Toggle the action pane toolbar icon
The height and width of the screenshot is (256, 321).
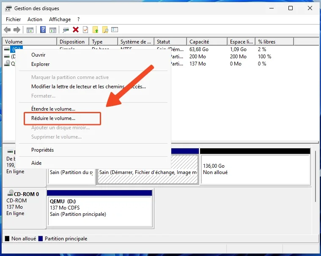point(53,30)
